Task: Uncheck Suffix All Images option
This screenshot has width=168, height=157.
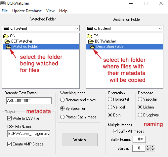Action: tap(115, 131)
